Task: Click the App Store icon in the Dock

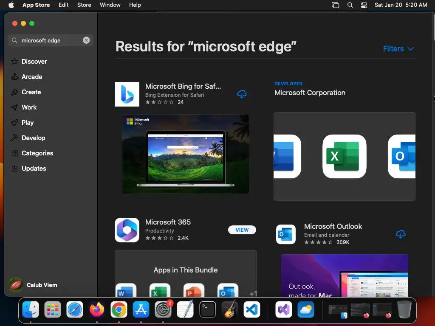Action: [x=141, y=309]
